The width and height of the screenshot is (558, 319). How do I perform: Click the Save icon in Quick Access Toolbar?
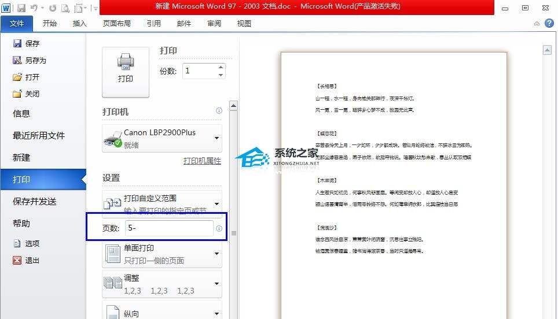(x=21, y=8)
